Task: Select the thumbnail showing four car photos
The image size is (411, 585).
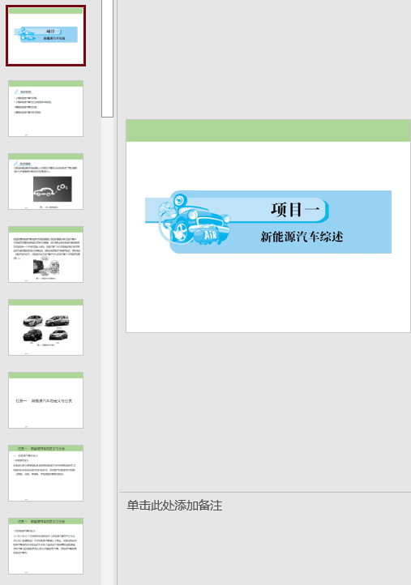Action: click(45, 327)
